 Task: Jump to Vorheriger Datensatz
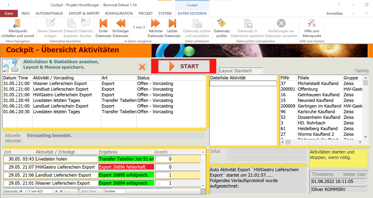pyautogui.click(x=120, y=24)
